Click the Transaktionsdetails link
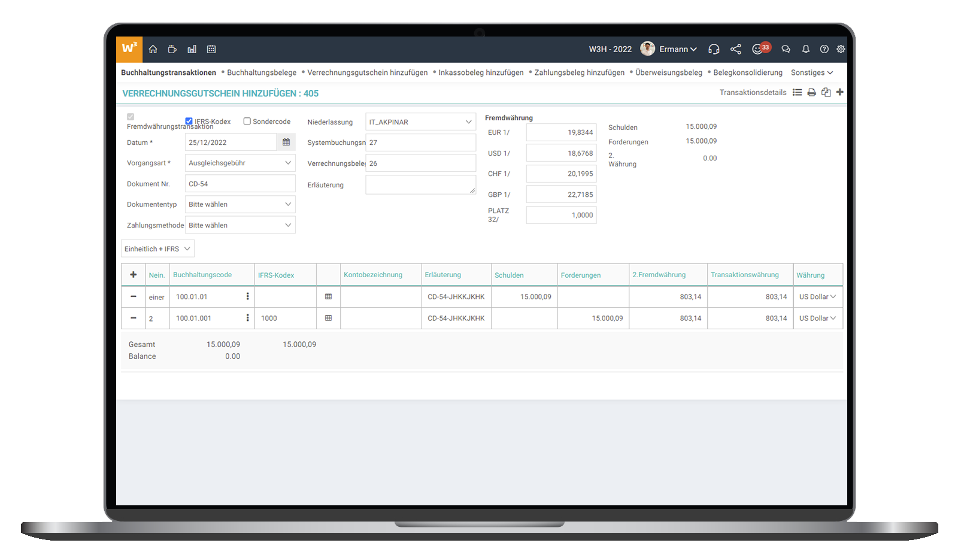The height and width of the screenshot is (558, 955). pos(753,92)
